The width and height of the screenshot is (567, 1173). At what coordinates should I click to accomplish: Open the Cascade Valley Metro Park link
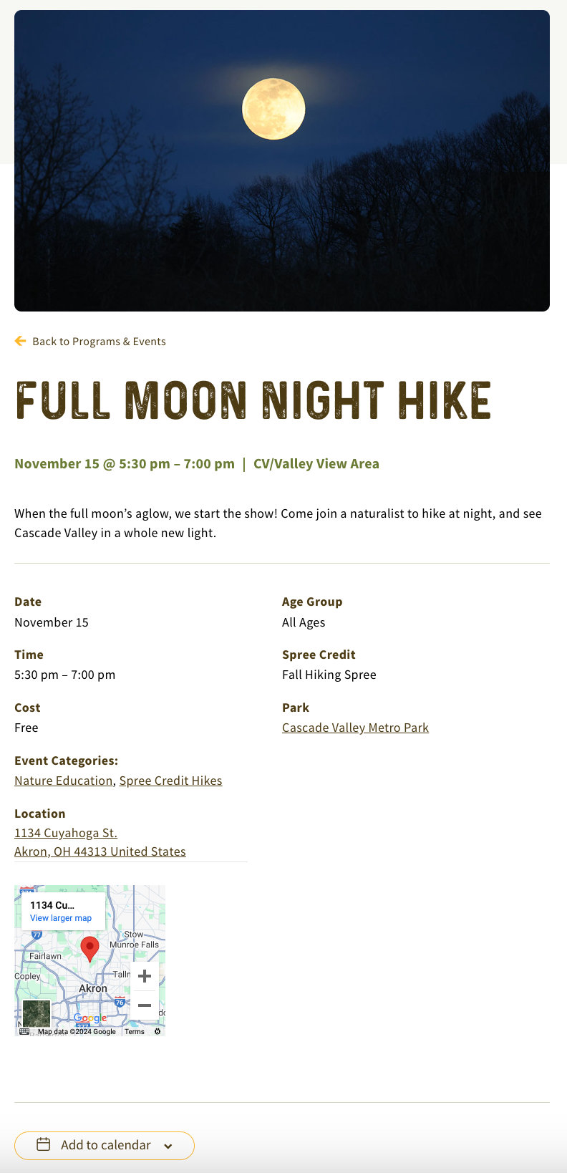click(355, 728)
